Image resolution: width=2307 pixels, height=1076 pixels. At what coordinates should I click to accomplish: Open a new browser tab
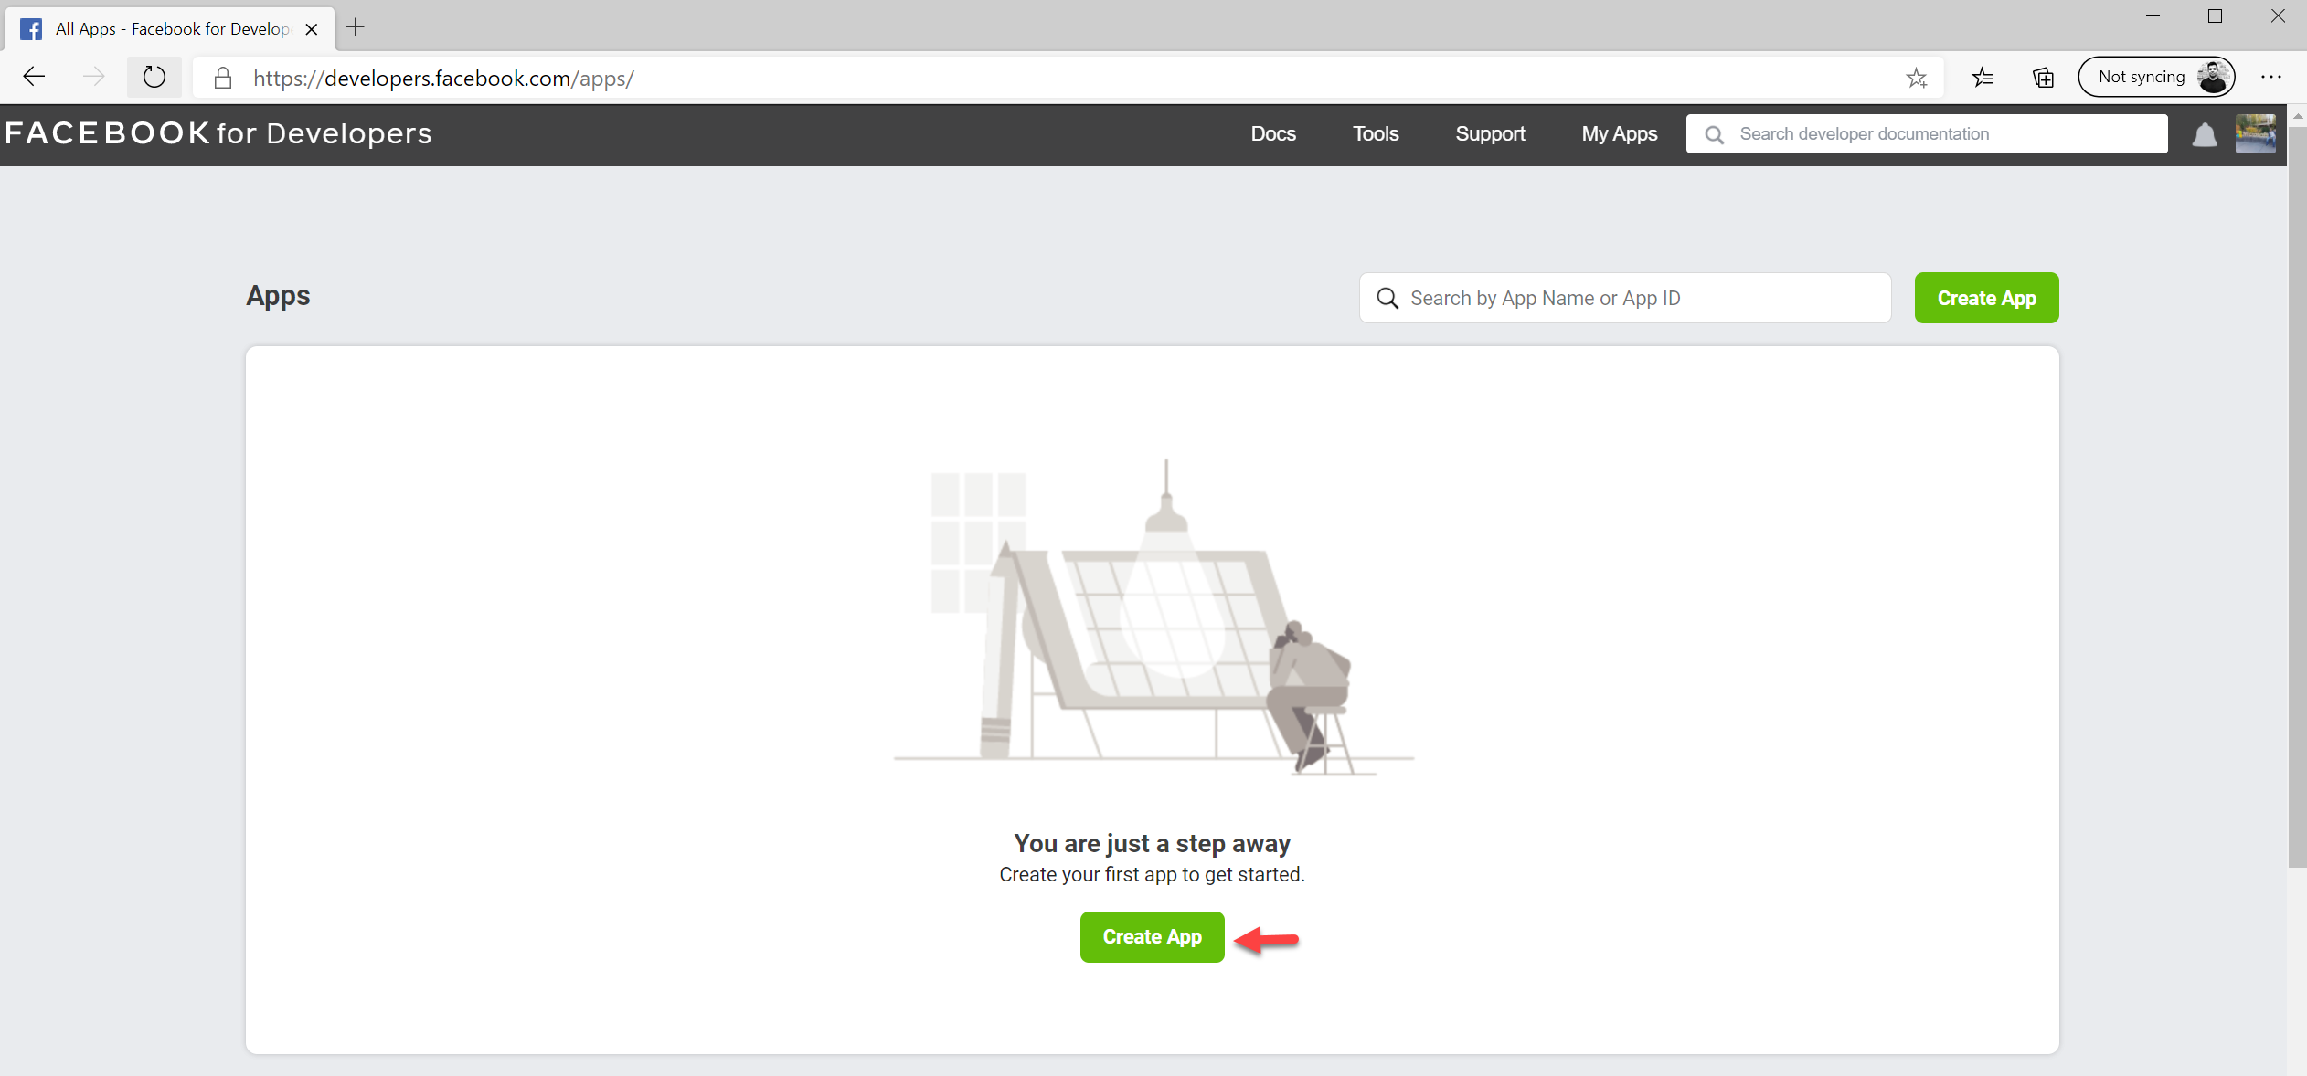tap(356, 28)
